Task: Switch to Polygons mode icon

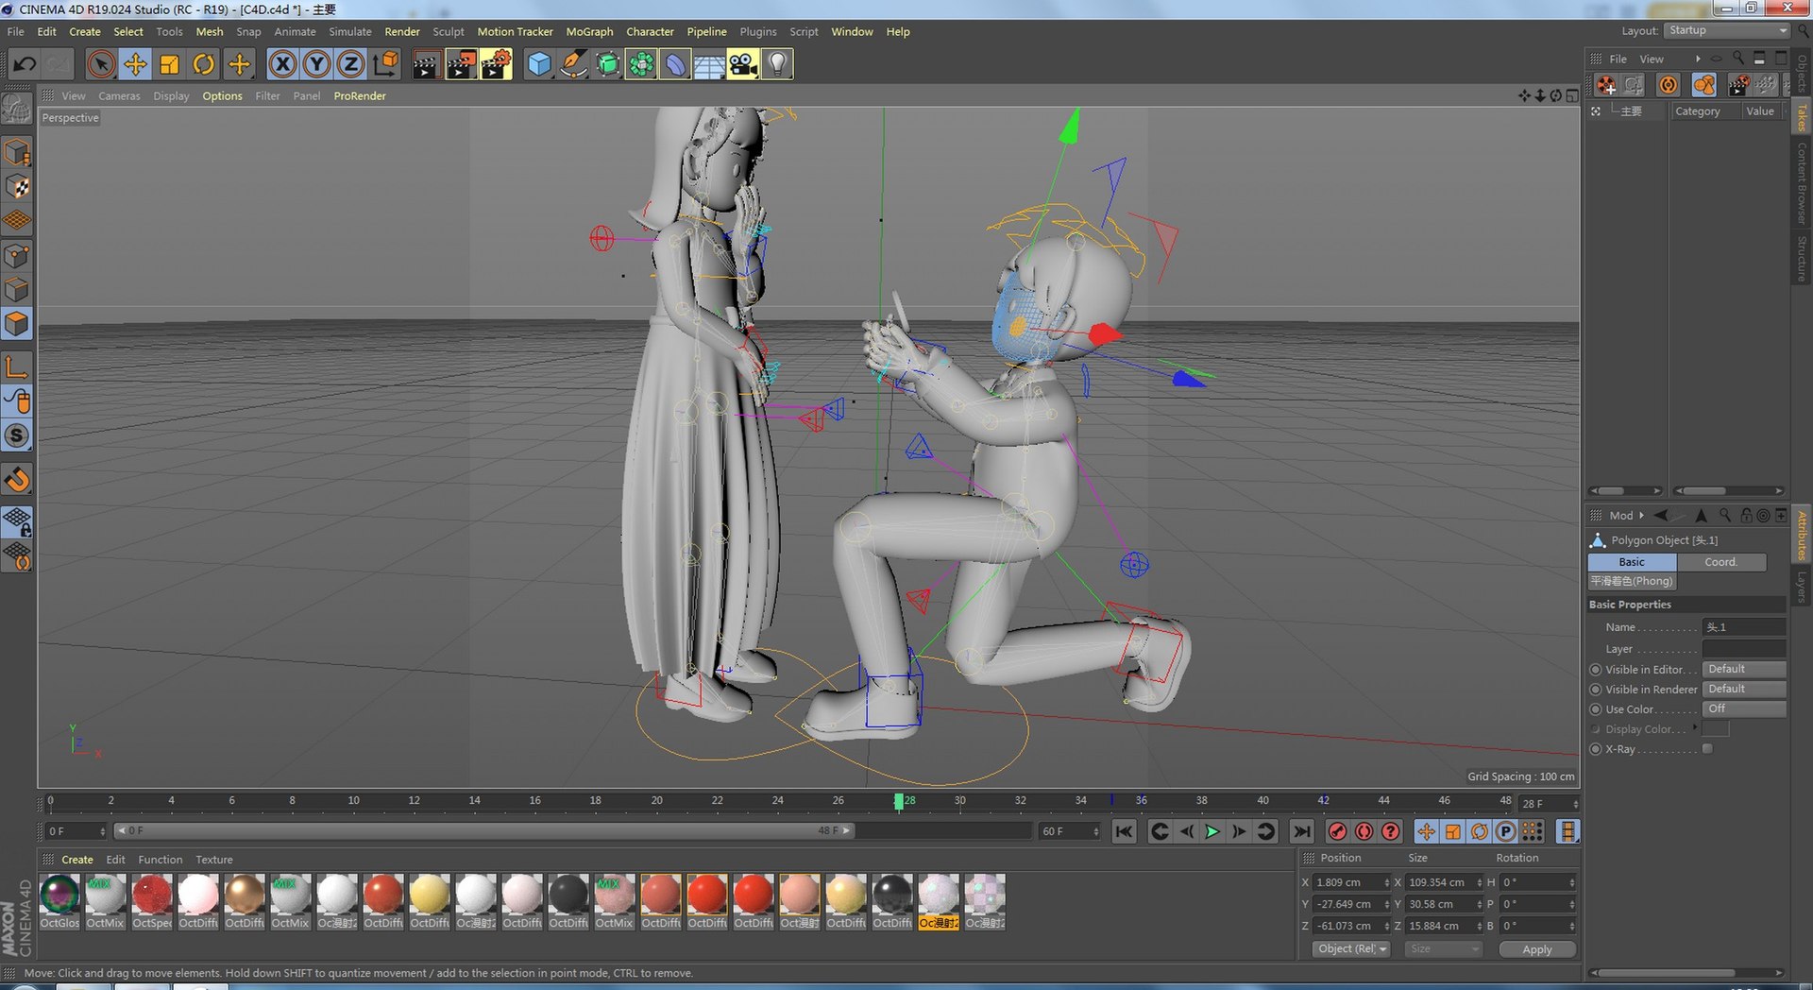Action: pos(17,324)
